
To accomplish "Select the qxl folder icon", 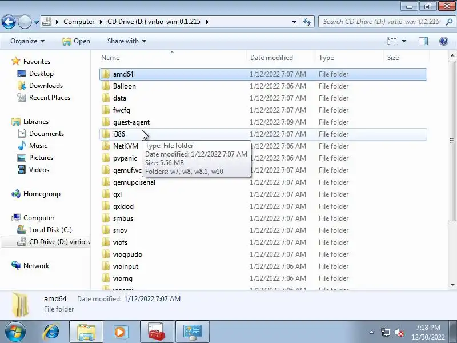I will coord(106,194).
